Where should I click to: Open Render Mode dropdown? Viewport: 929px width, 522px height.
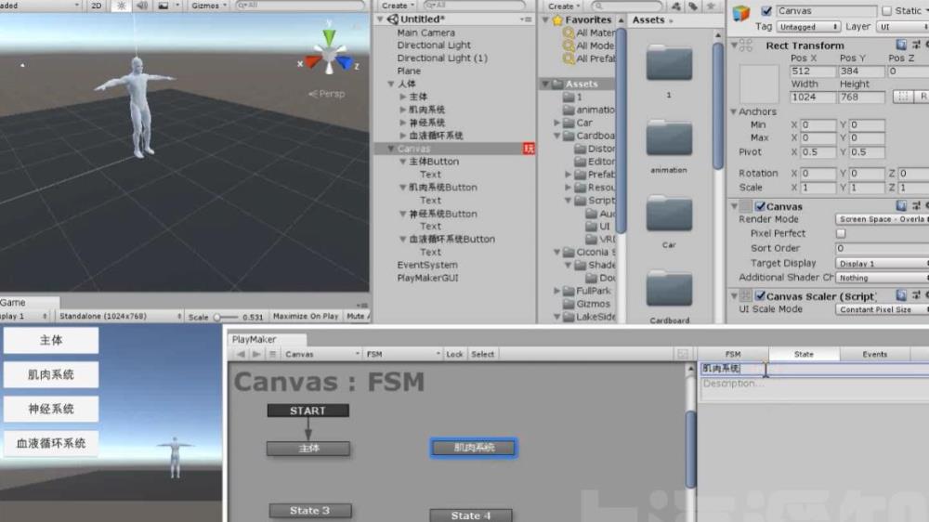(x=881, y=220)
